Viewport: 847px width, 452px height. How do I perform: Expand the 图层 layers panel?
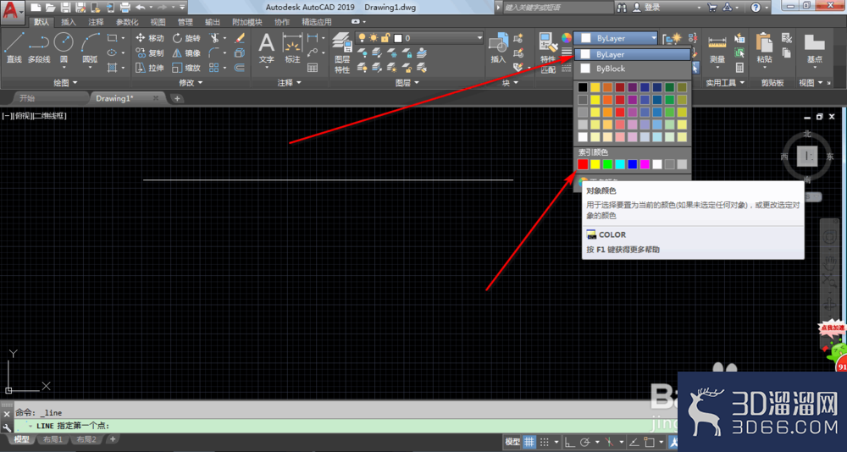click(407, 83)
